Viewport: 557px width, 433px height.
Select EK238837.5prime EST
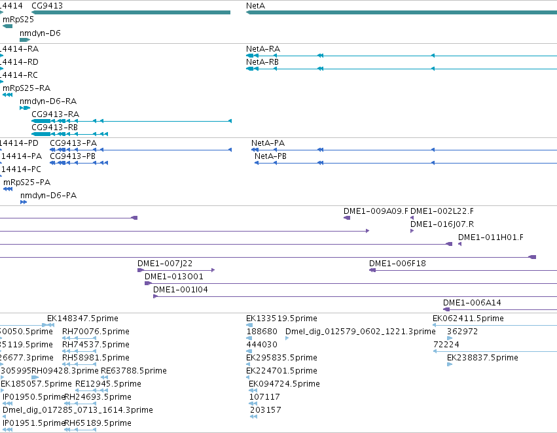(x=450, y=364)
